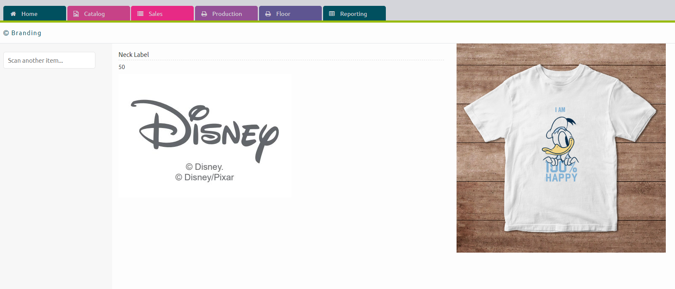Click the Floor printer icon
The image size is (675, 289).
[268, 14]
